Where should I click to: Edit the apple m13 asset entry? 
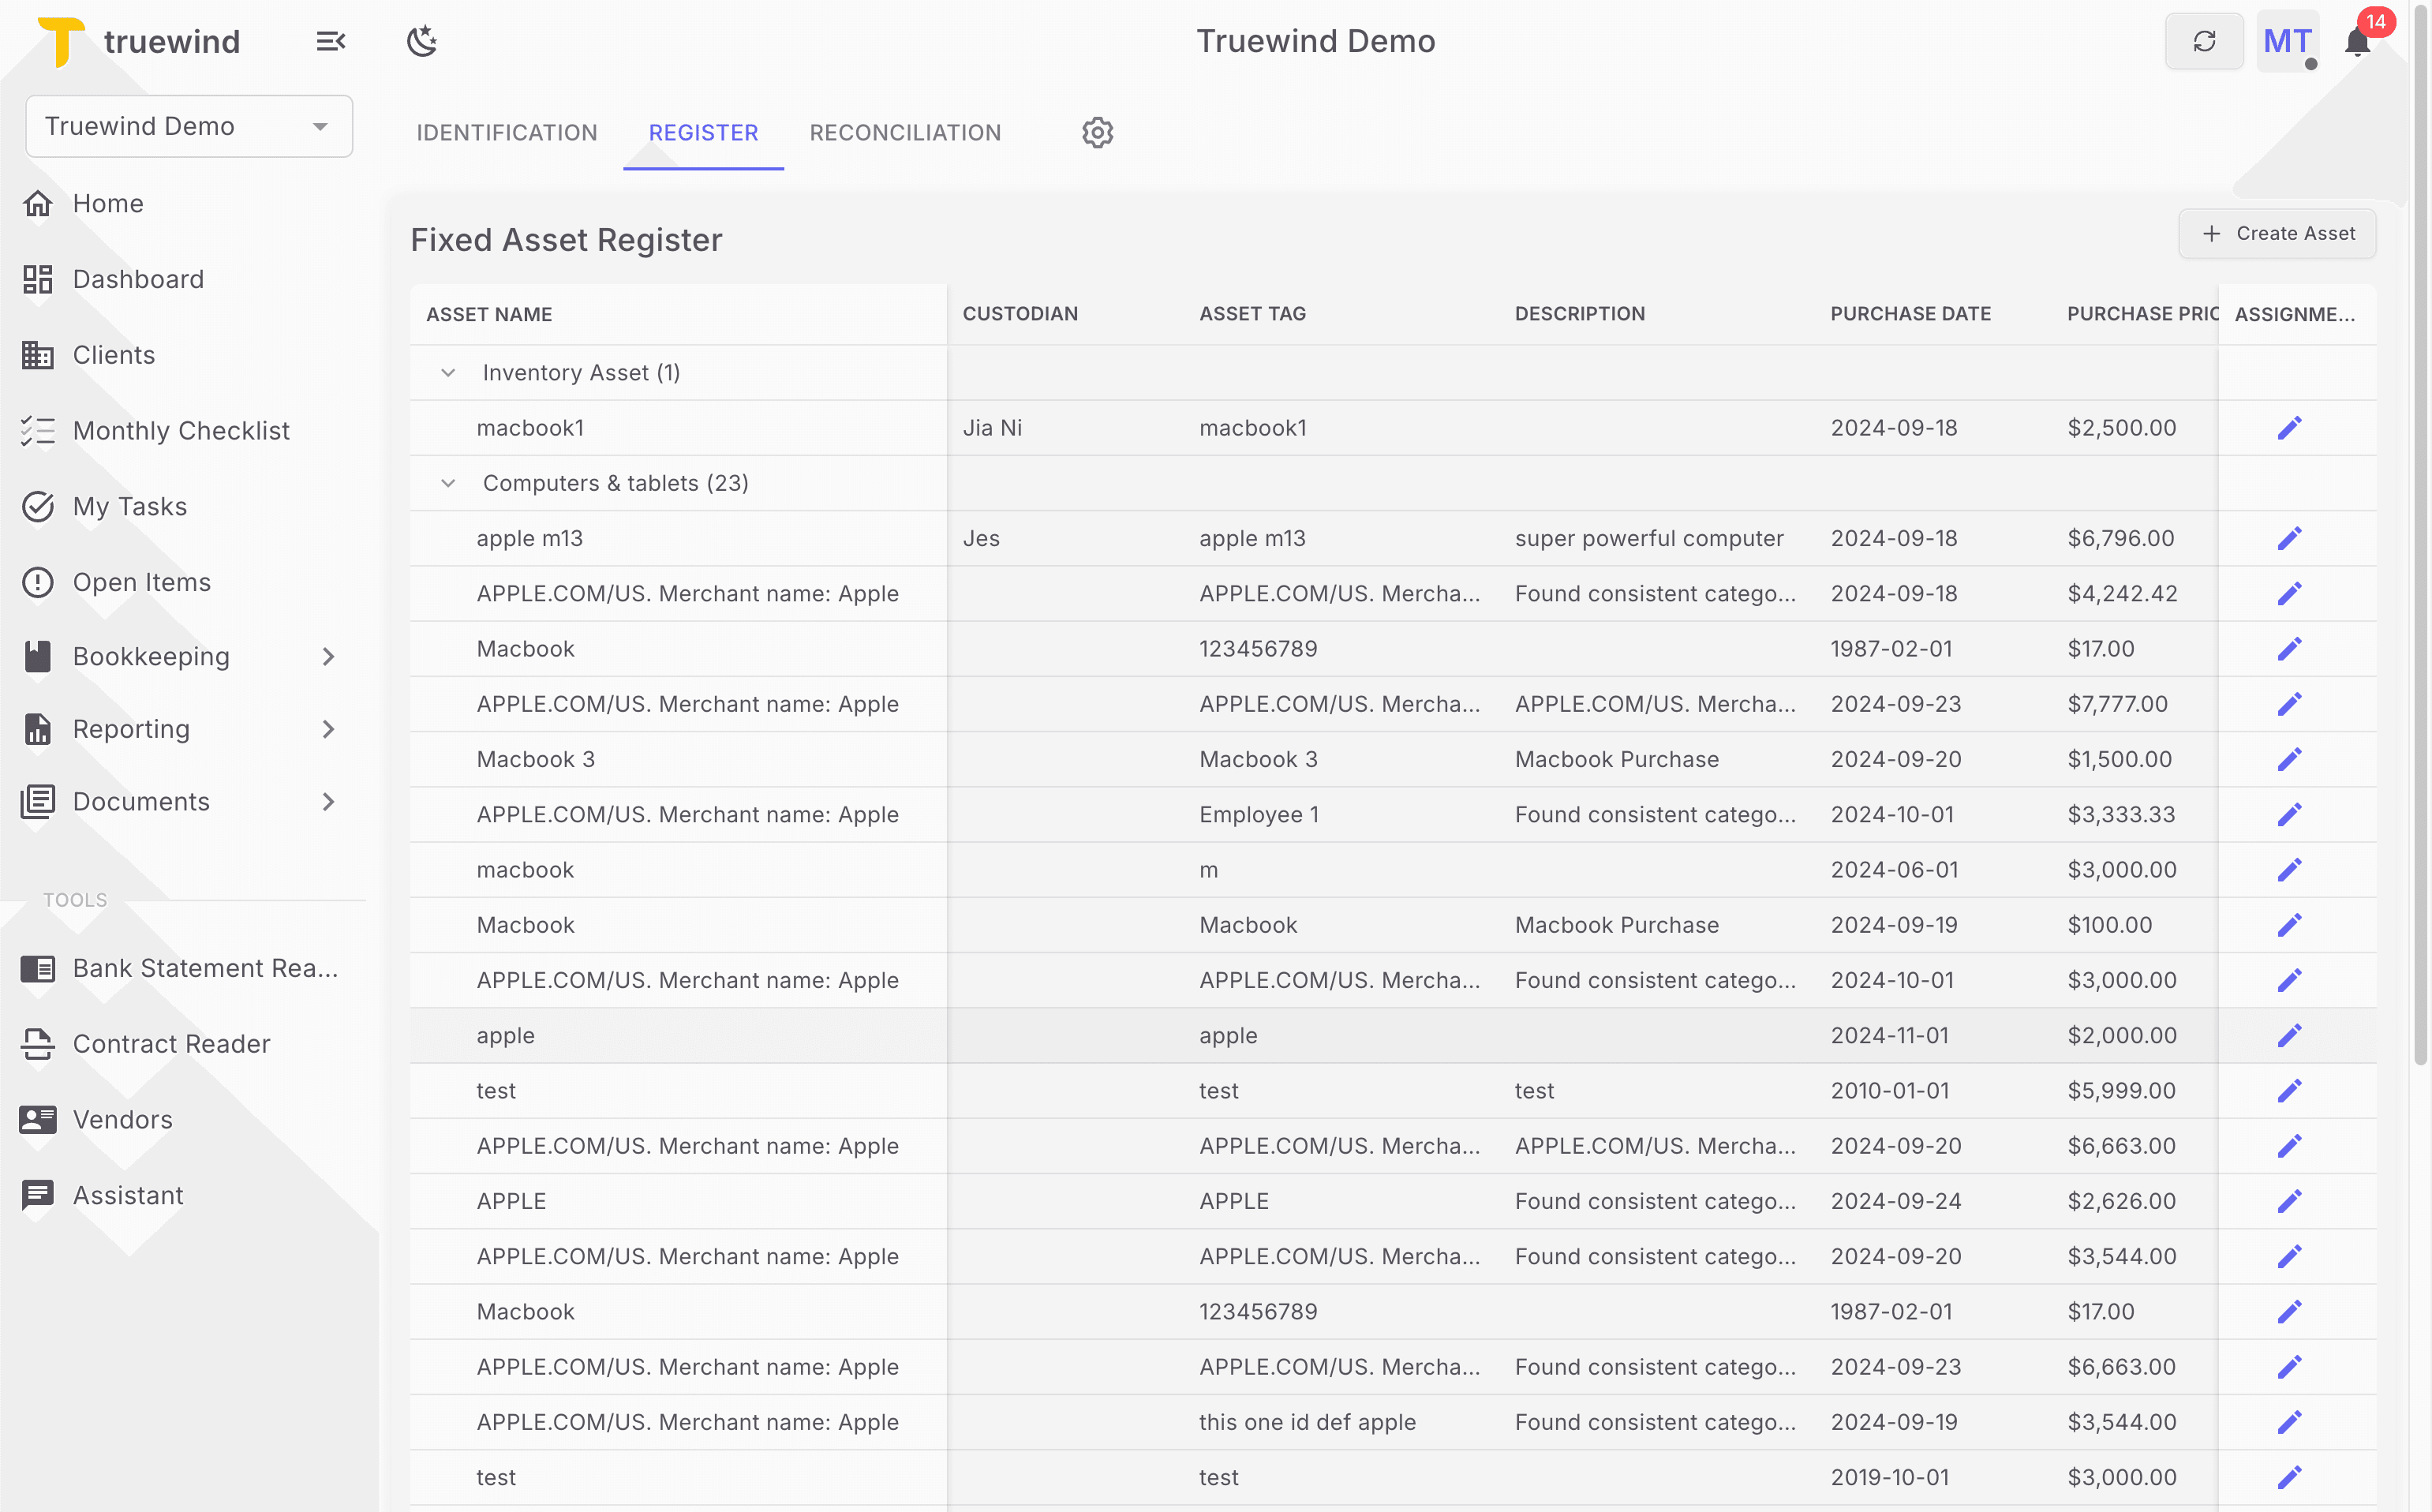pyautogui.click(x=2290, y=537)
